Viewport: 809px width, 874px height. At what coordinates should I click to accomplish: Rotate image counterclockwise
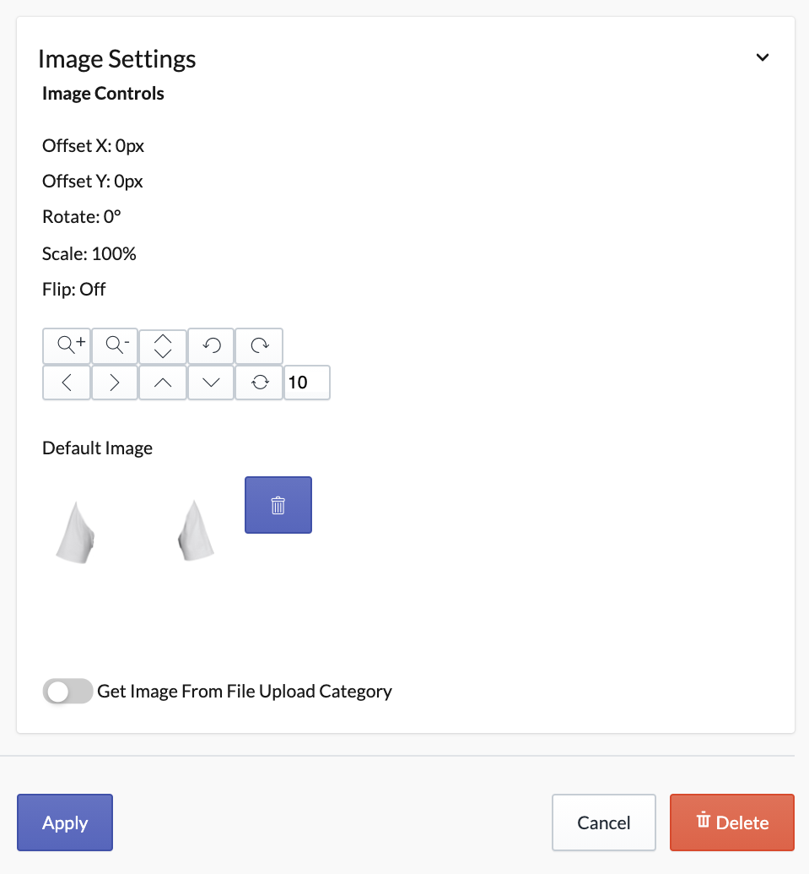211,345
